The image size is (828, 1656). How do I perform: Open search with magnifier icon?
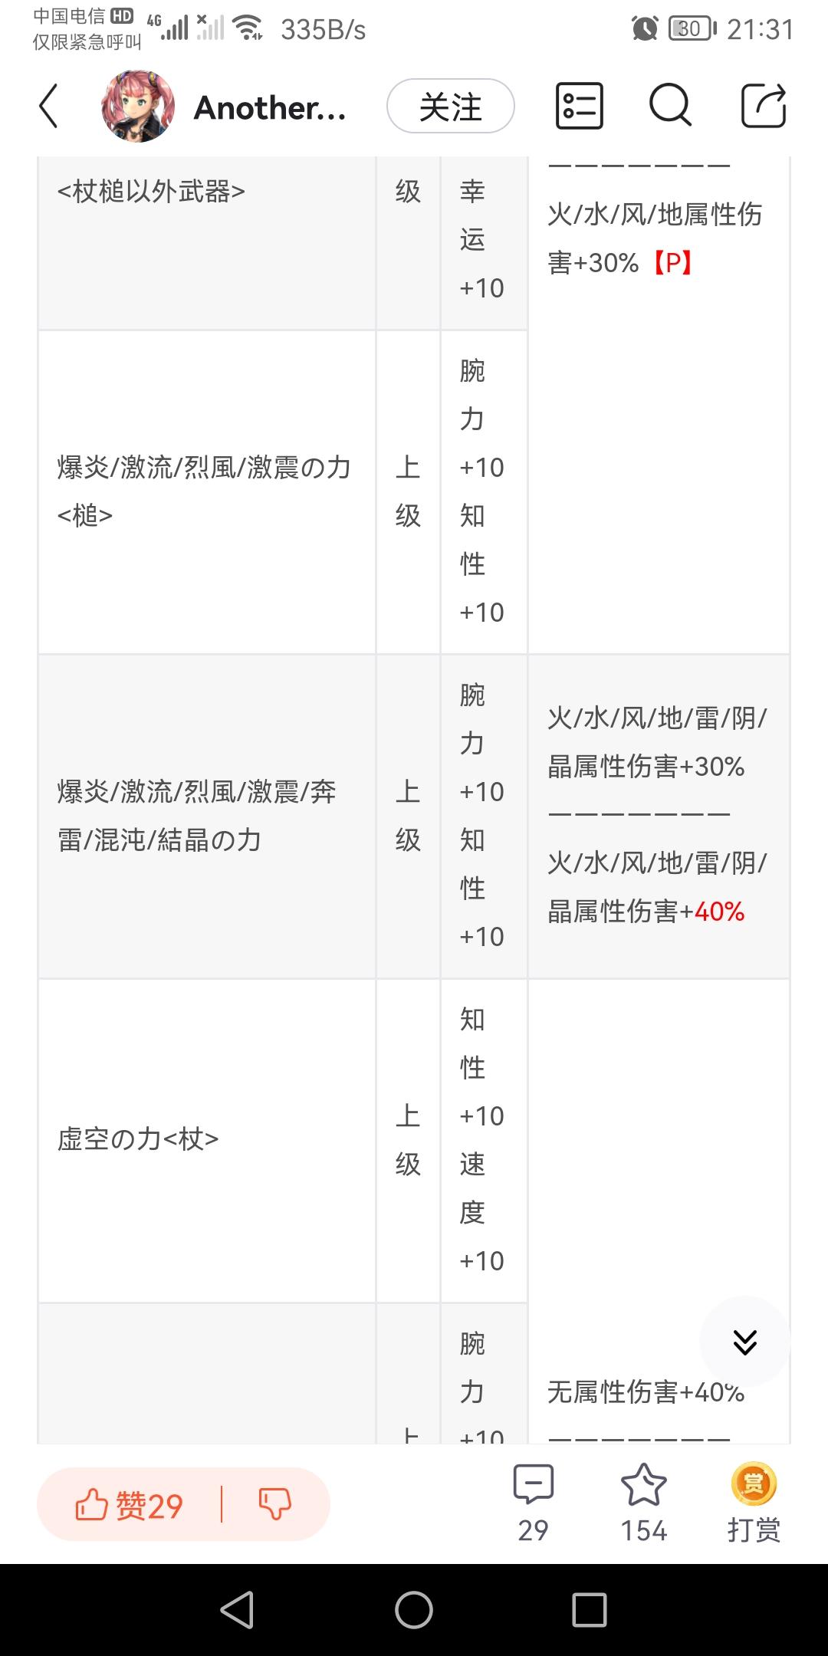(670, 105)
